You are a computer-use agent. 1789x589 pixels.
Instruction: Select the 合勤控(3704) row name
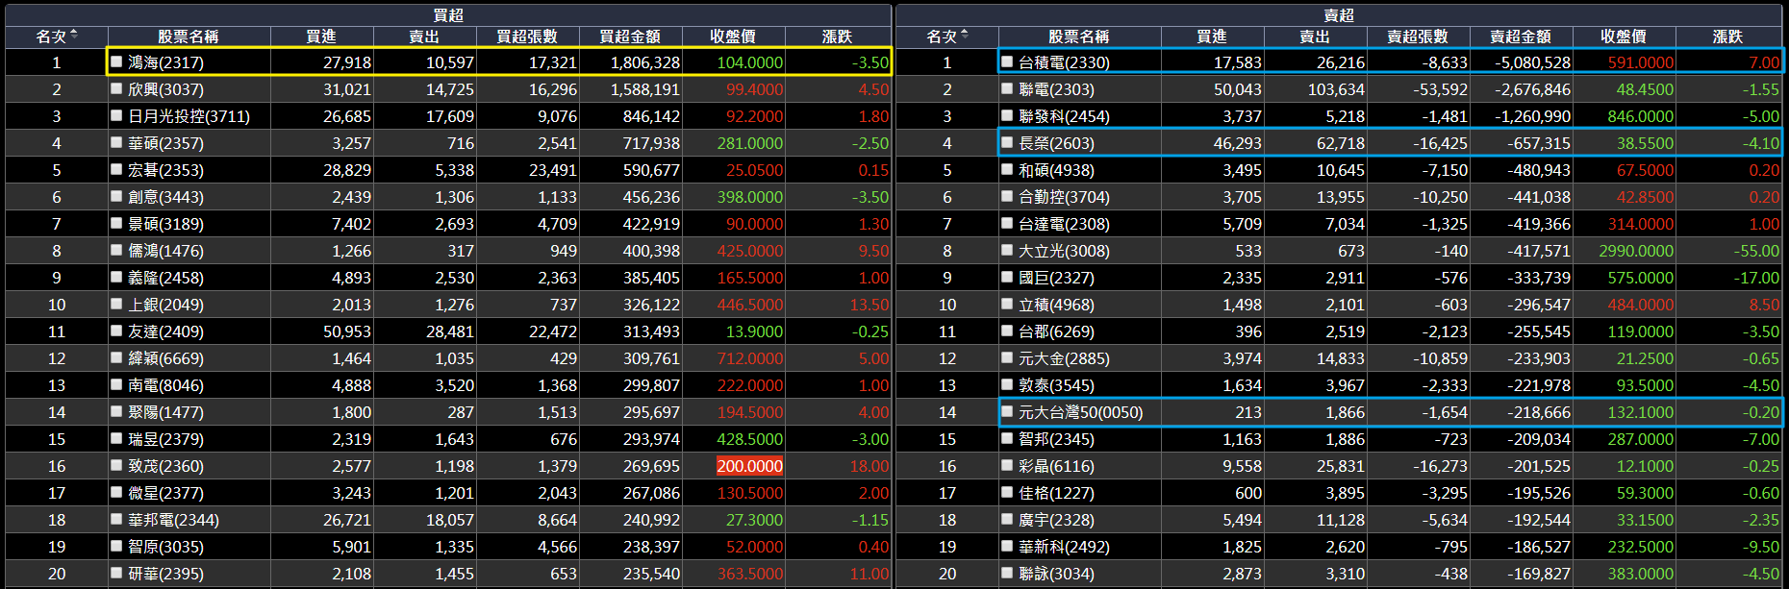pos(1064,197)
